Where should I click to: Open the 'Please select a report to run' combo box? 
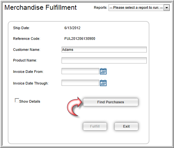coord(139,8)
